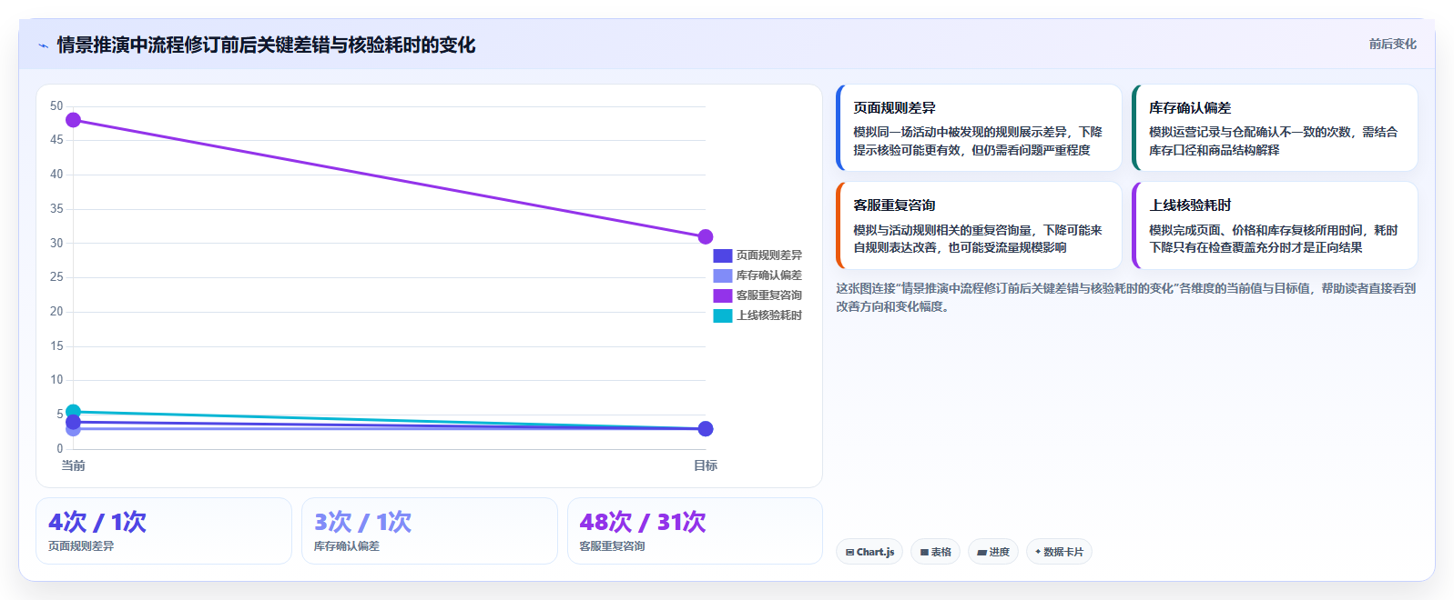This screenshot has width=1454, height=600.
Task: Click 客服重复咨询 legend label
Action: coord(769,295)
